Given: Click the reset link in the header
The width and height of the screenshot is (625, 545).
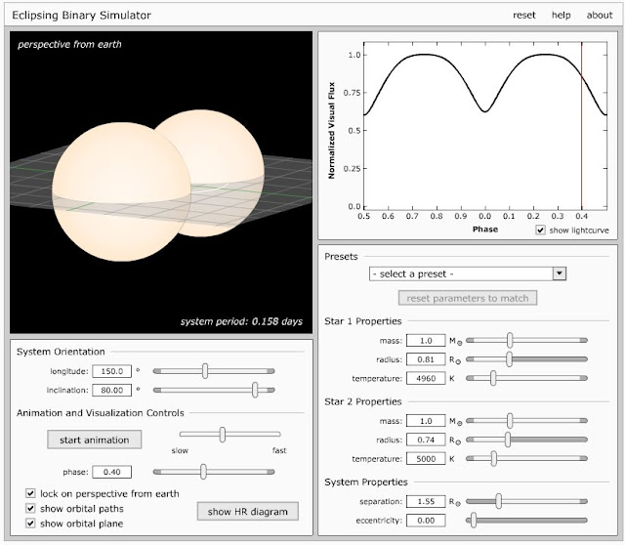Looking at the screenshot, I should click(523, 16).
